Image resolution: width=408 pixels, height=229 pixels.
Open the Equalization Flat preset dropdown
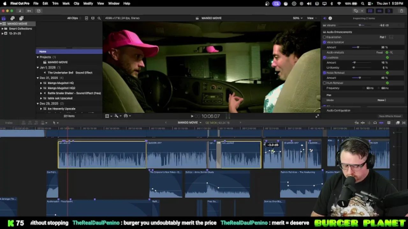tap(383, 37)
